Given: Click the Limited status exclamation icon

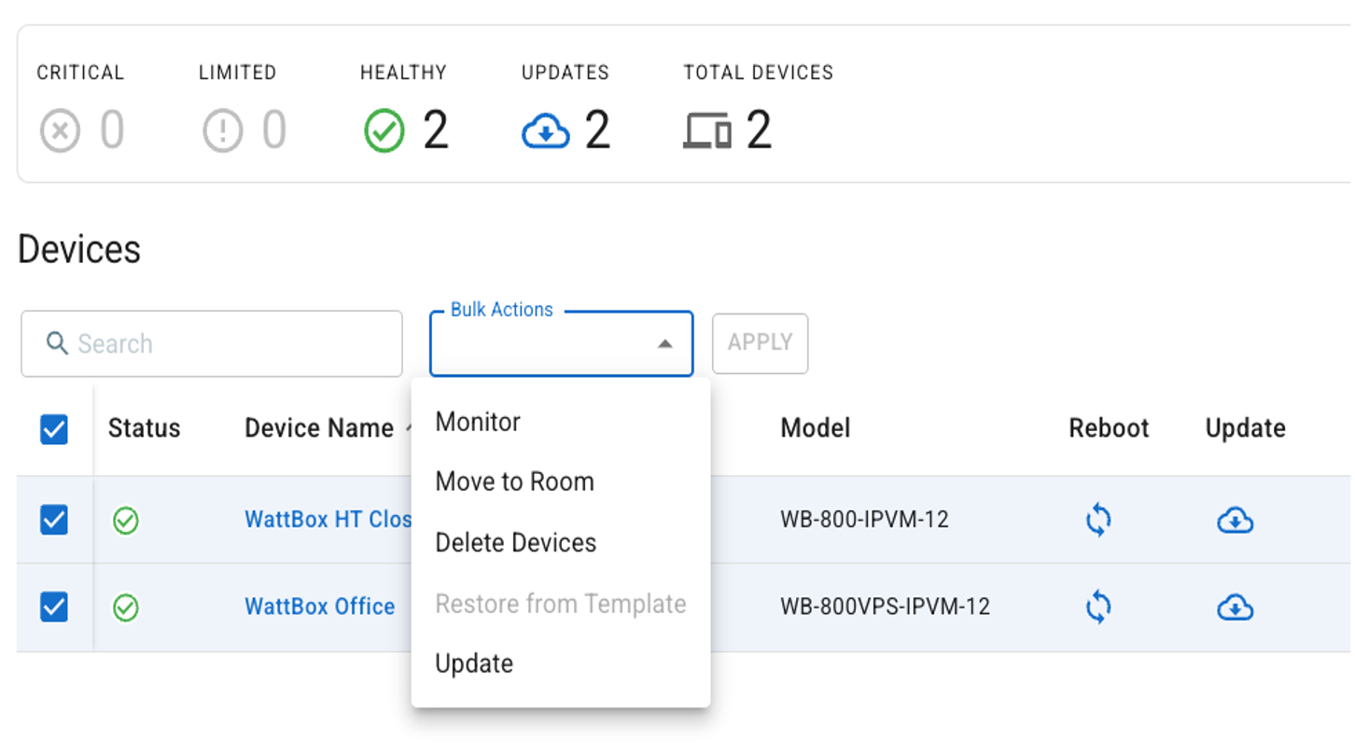Looking at the screenshot, I should pos(223,131).
